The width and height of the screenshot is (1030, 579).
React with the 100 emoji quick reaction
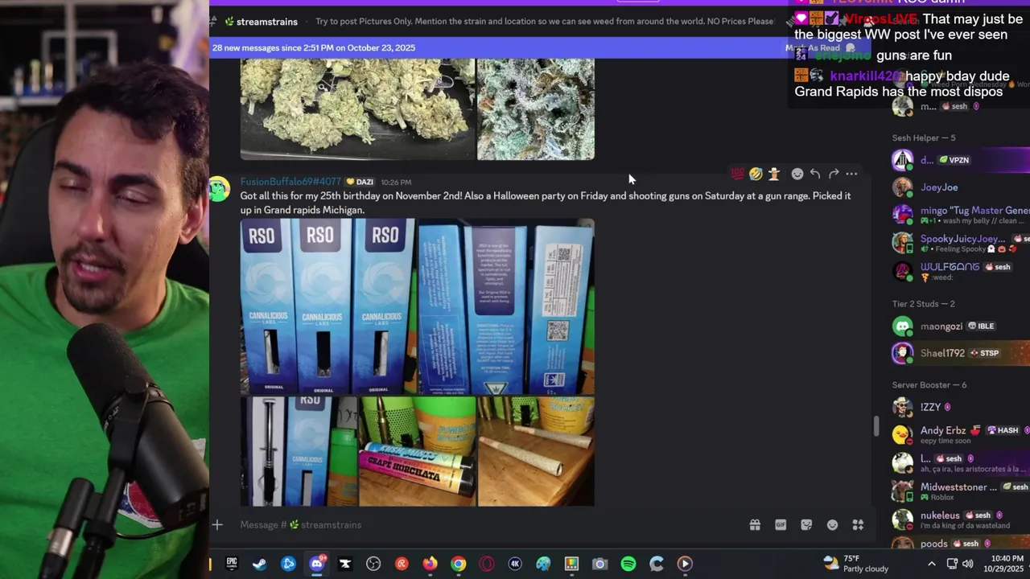click(737, 174)
